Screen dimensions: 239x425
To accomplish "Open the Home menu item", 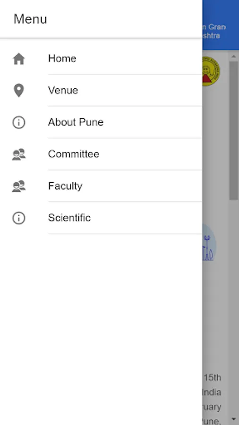I will 101,59.
